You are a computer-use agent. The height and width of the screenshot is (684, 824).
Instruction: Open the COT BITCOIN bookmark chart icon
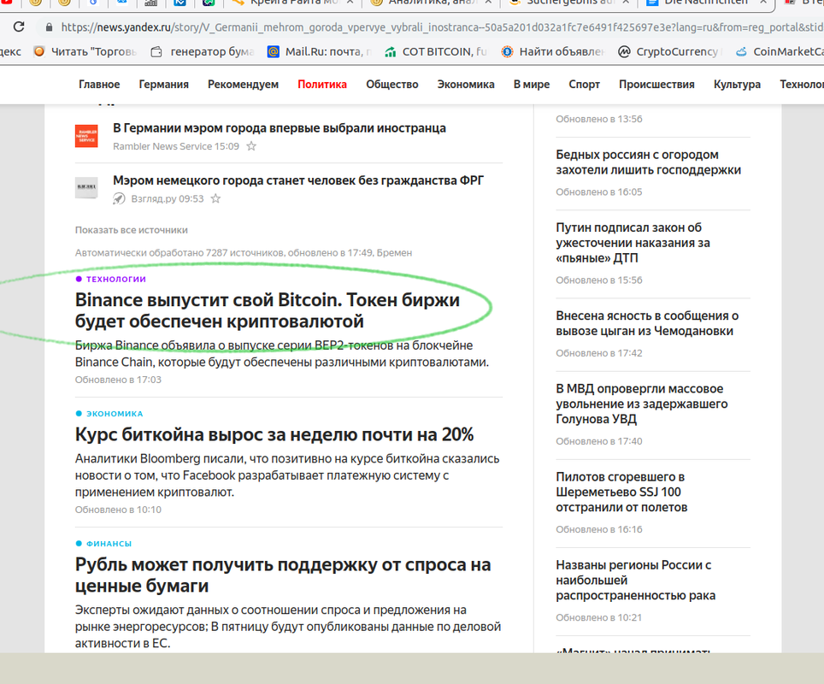[390, 51]
